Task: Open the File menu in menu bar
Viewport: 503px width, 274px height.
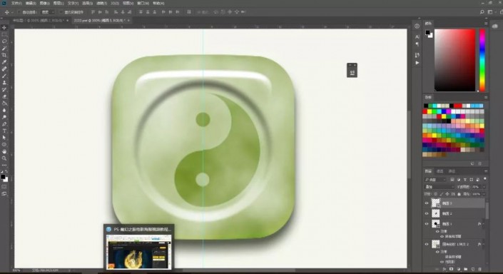Action: click(x=16, y=3)
